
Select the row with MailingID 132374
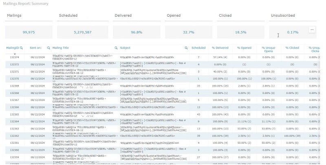pyautogui.click(x=163, y=57)
